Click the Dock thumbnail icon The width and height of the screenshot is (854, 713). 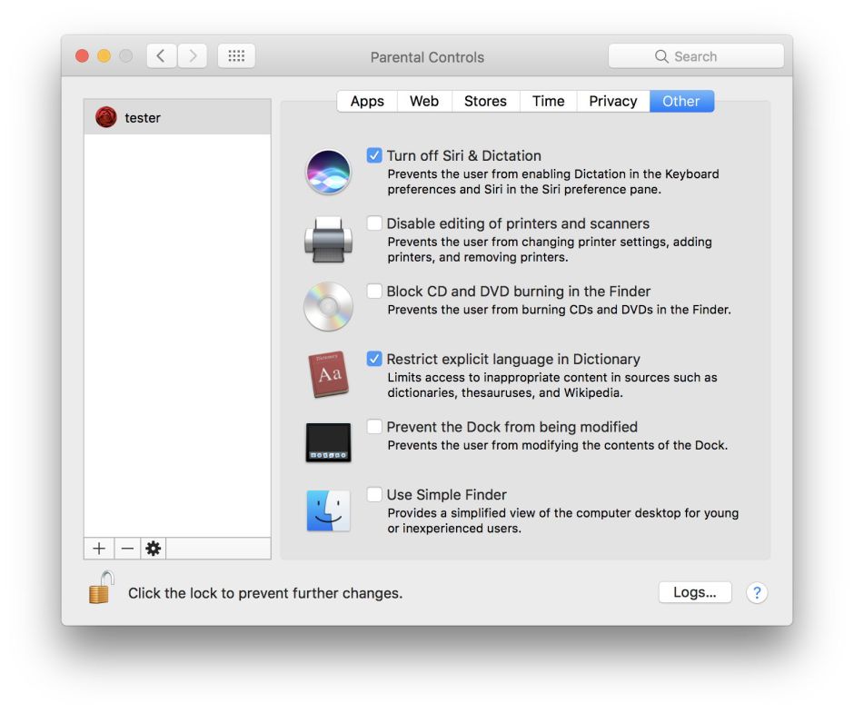pos(328,442)
